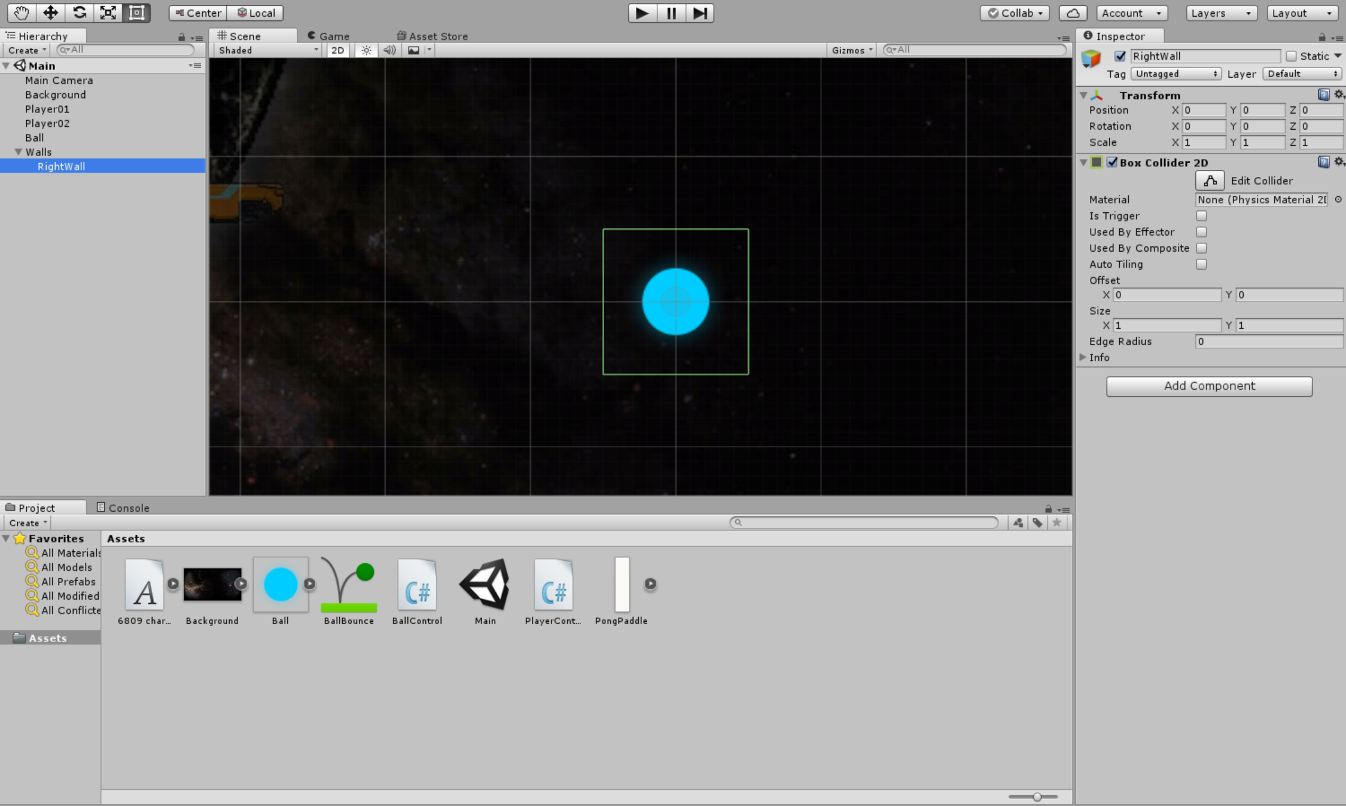The image size is (1346, 806).
Task: Select the Scale tool
Action: tap(108, 13)
